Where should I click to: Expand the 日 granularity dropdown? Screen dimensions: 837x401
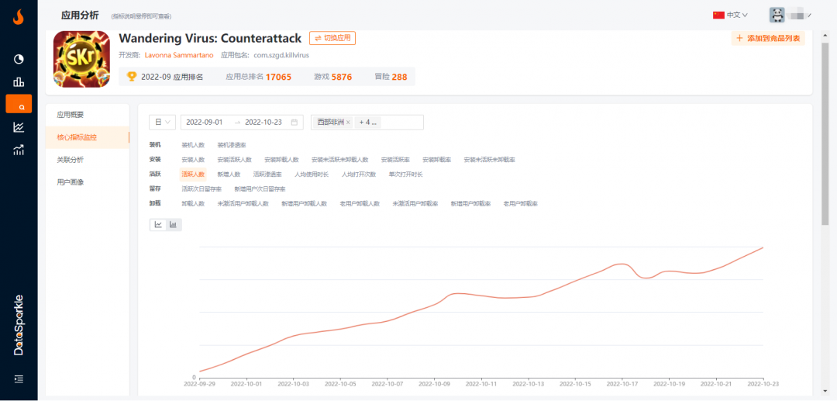pyautogui.click(x=163, y=123)
